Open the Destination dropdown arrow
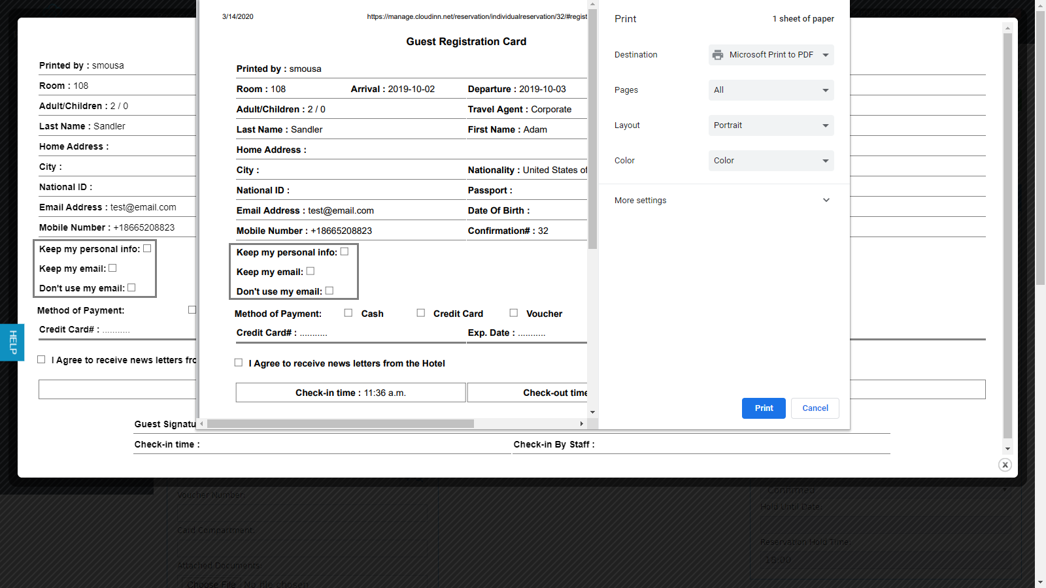This screenshot has width=1046, height=588. (x=826, y=55)
